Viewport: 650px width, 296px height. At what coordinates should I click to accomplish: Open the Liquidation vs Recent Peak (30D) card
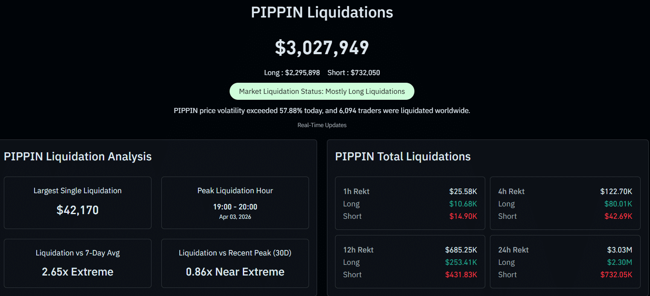pyautogui.click(x=235, y=263)
